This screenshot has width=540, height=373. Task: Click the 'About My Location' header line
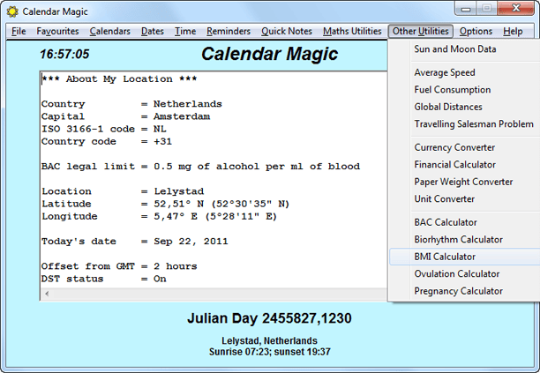click(119, 79)
